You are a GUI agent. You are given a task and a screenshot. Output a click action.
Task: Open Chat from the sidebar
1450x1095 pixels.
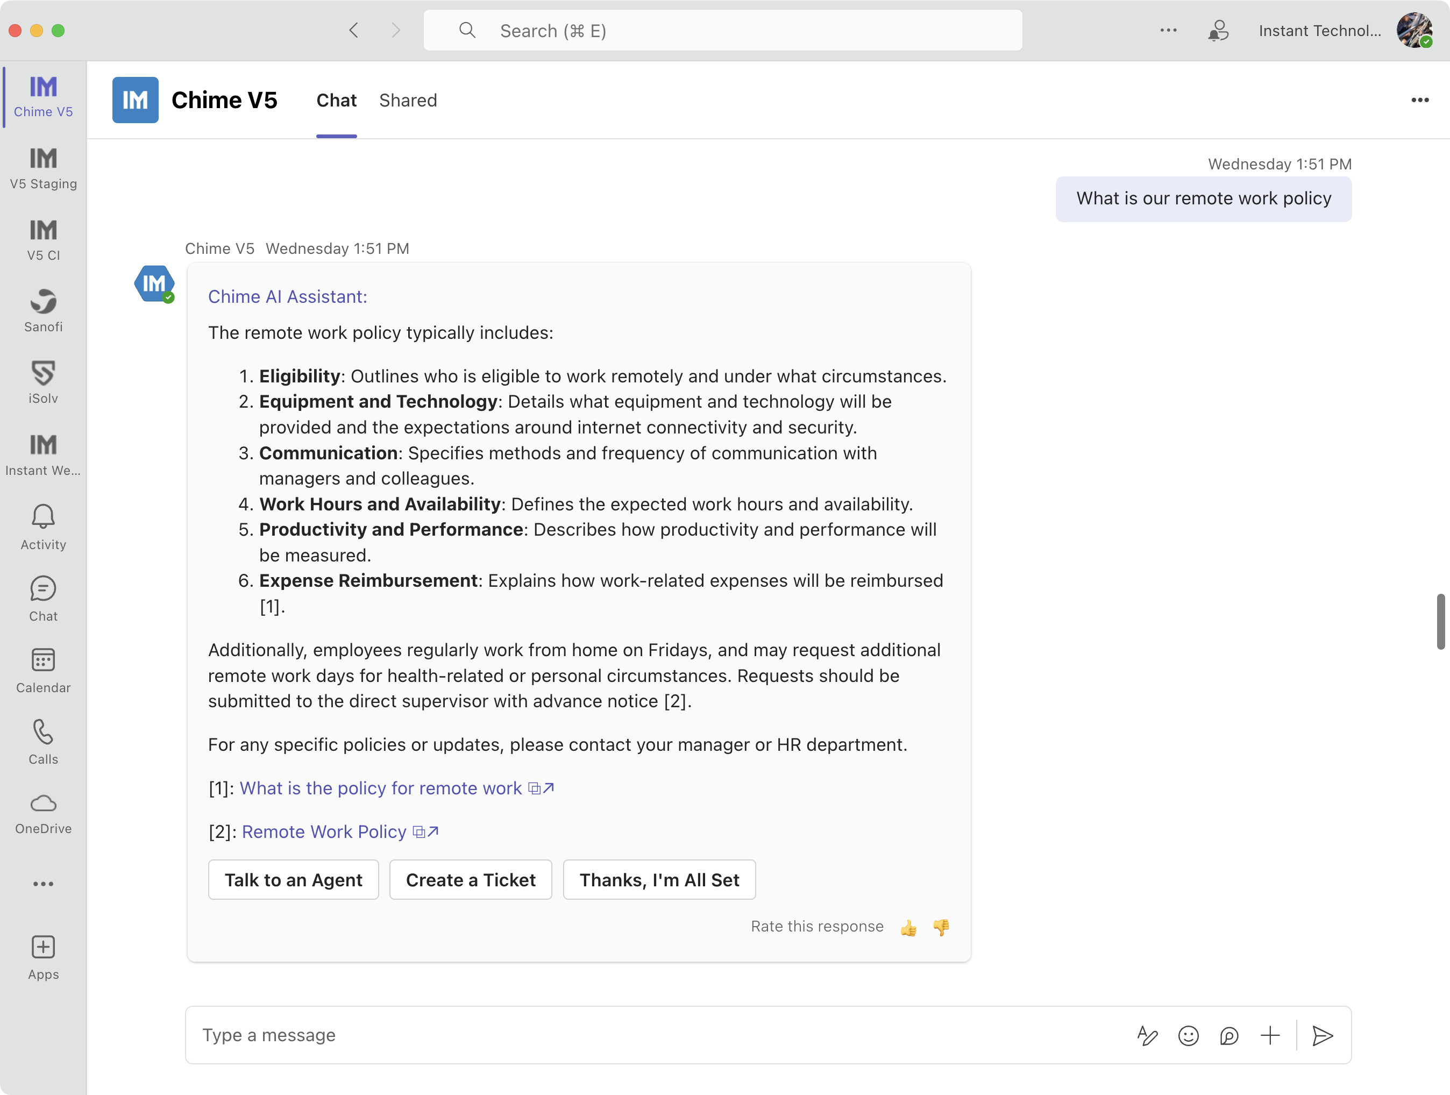coord(43,599)
